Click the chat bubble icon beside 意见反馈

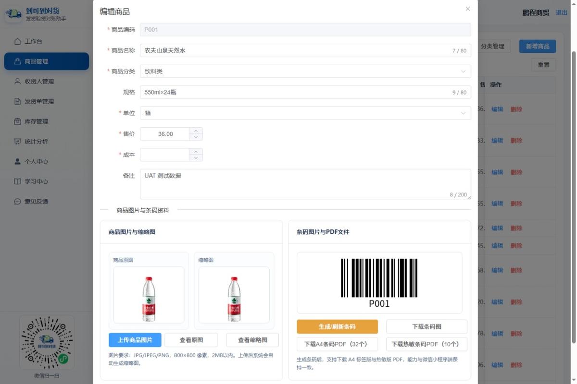18,202
